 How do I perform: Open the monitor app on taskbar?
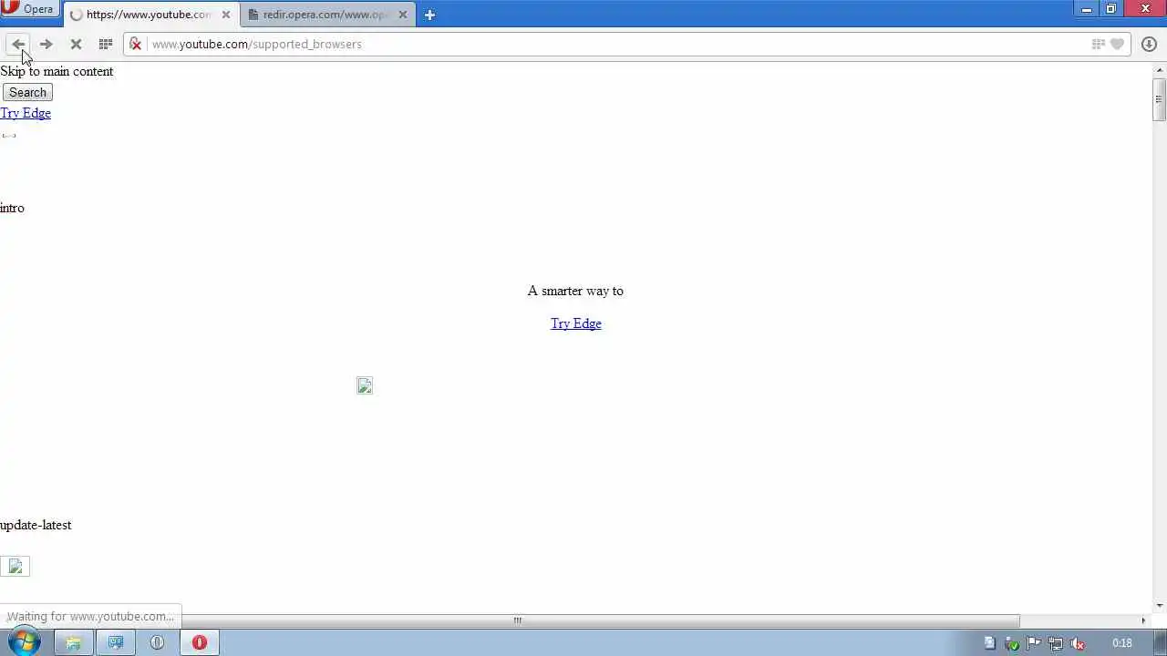click(116, 642)
